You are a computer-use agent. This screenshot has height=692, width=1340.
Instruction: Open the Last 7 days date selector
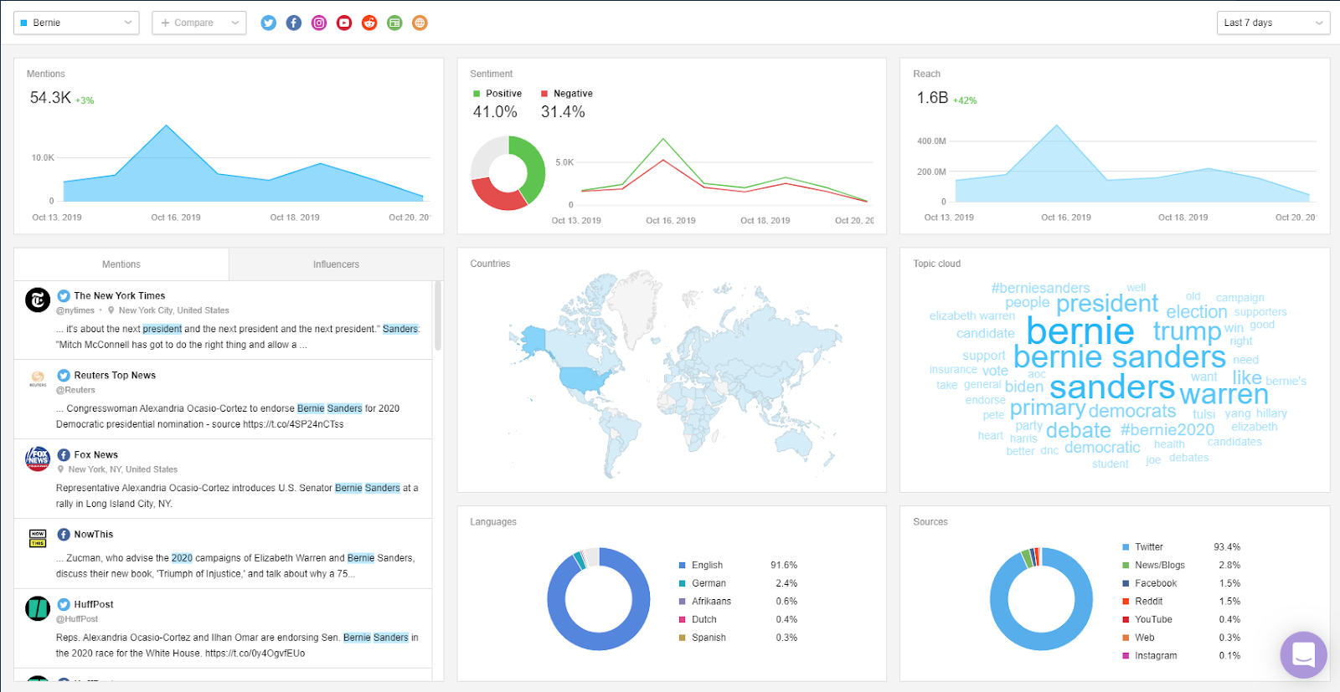coord(1273,23)
